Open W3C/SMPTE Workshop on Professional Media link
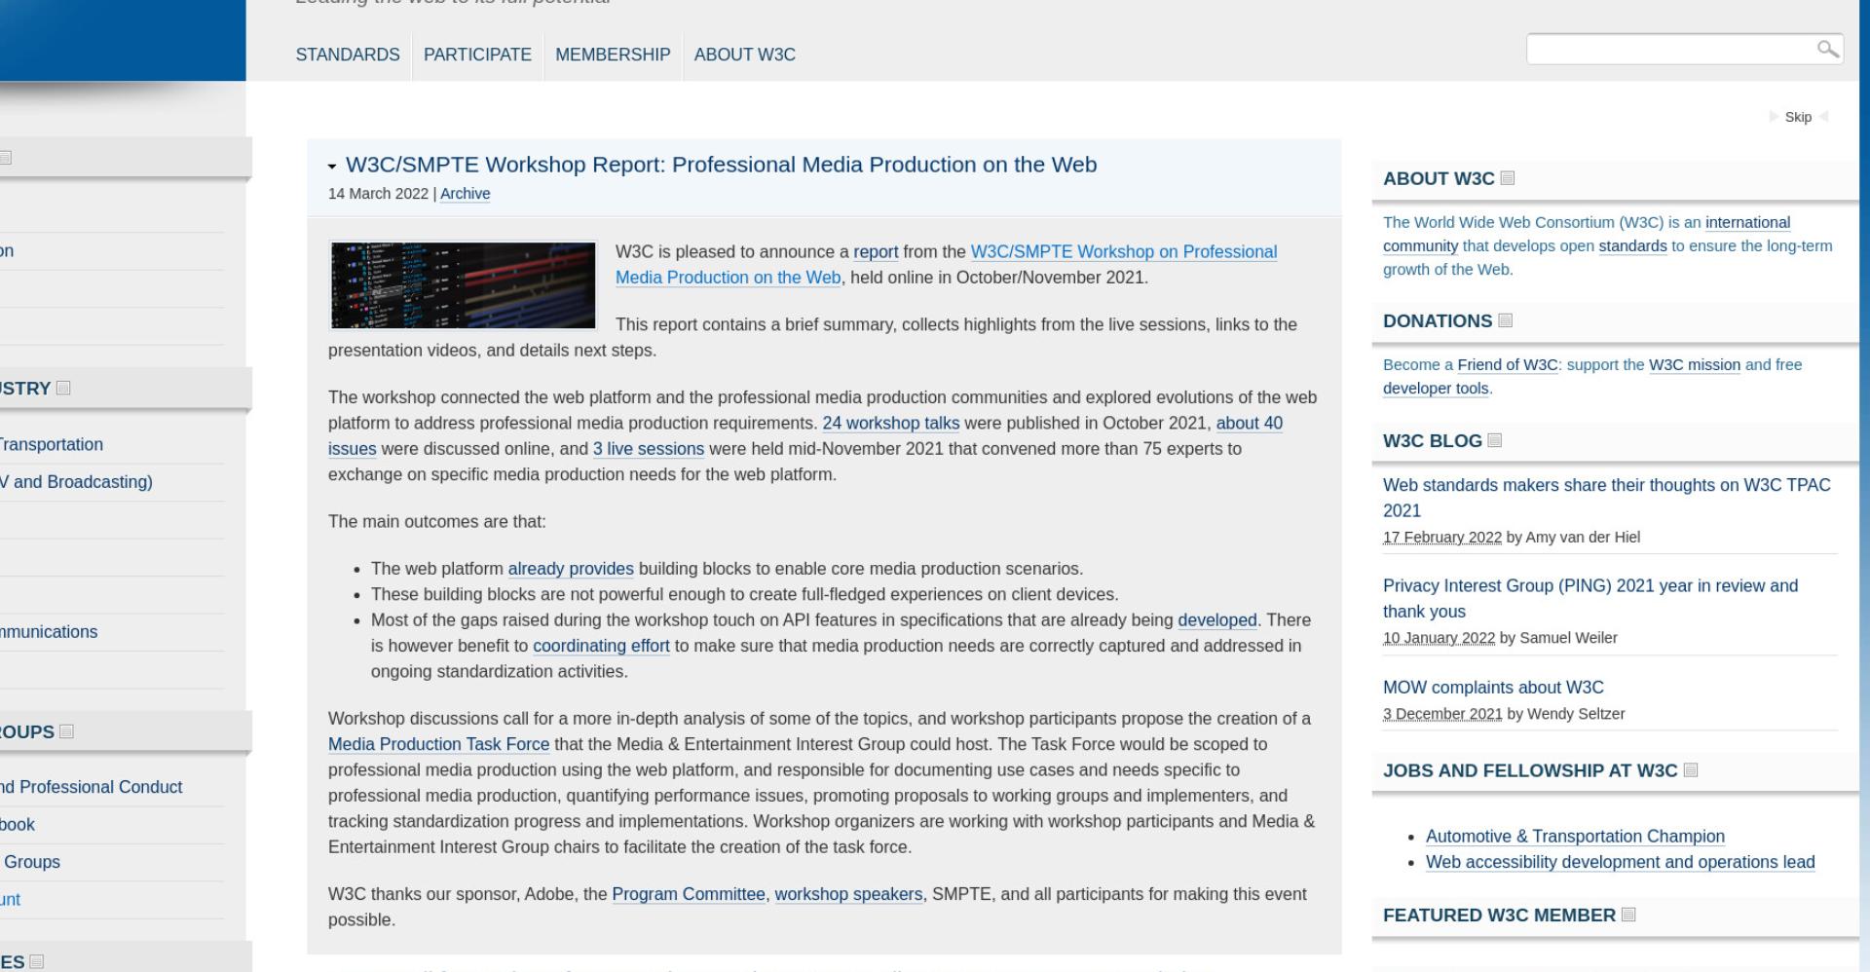 (946, 264)
